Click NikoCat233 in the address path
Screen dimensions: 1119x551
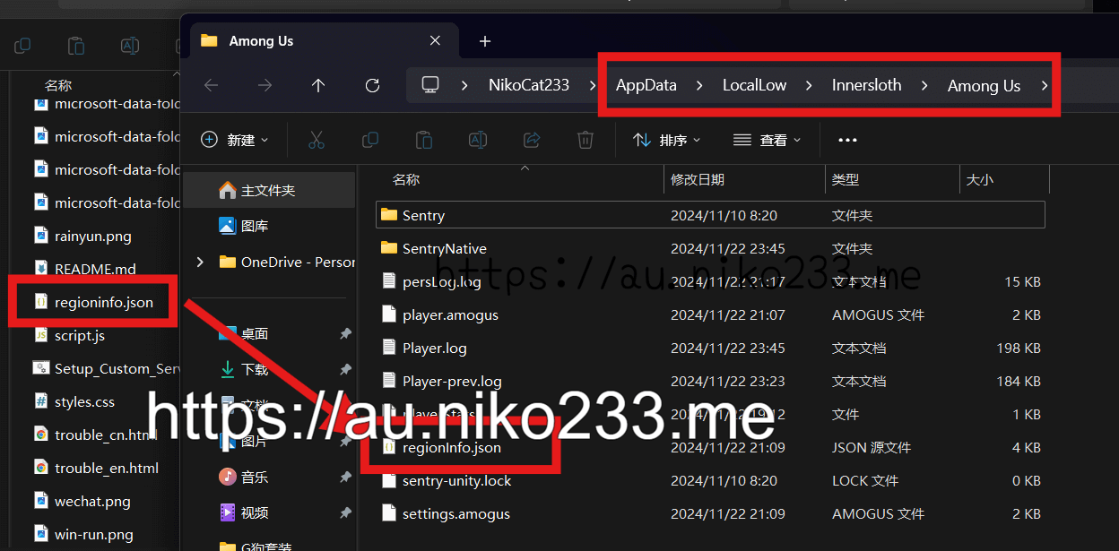(529, 85)
